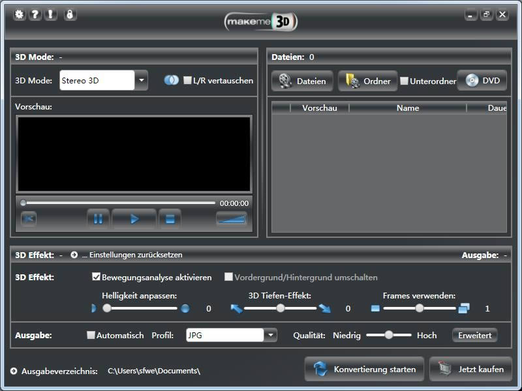Enable the Unterordner checkbox
The image size is (522, 391).
[x=404, y=81]
